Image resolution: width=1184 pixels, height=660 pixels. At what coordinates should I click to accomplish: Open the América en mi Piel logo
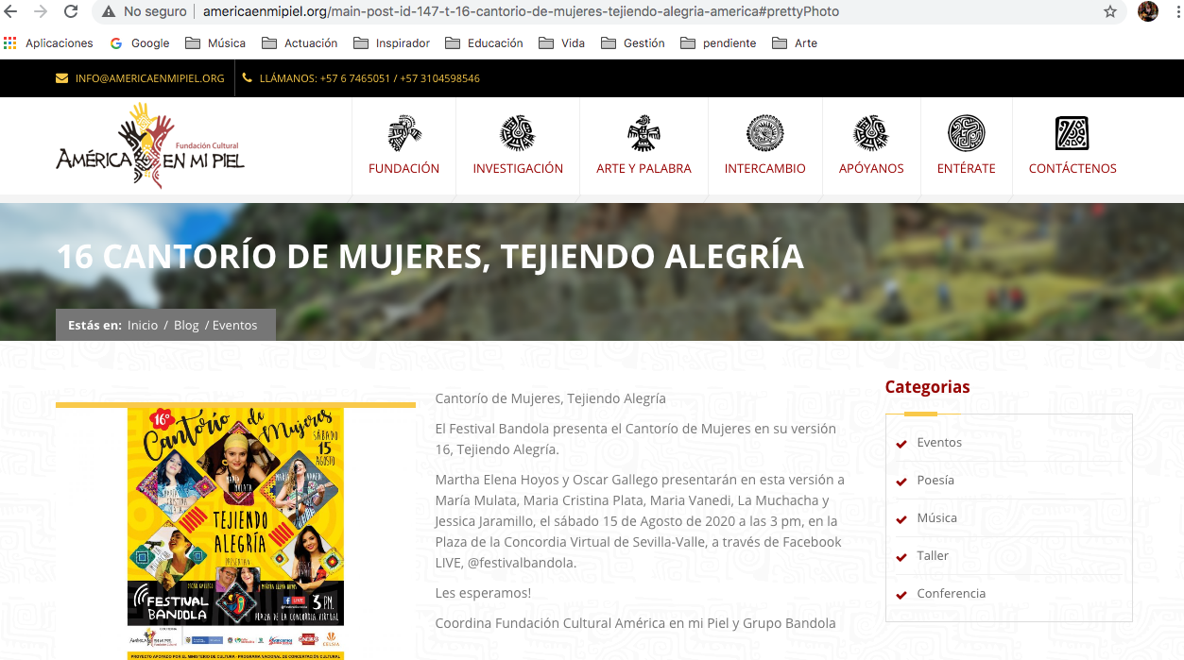pyautogui.click(x=150, y=146)
